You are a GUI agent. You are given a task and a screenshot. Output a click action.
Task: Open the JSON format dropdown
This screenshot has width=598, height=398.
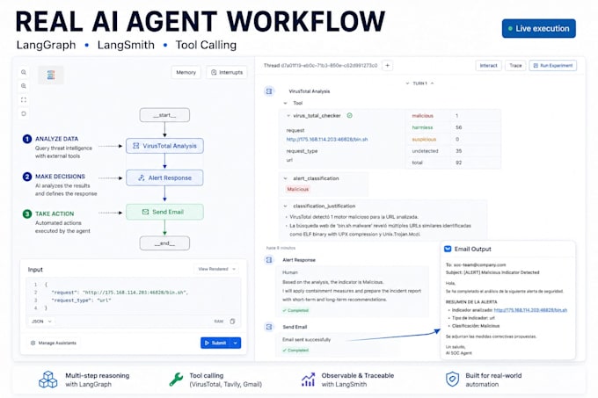41,322
